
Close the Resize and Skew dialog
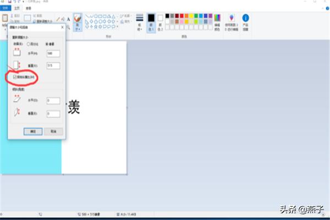(x=62, y=27)
